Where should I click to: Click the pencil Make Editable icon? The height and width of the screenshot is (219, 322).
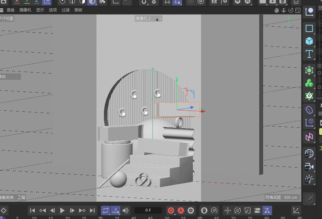[309, 199]
